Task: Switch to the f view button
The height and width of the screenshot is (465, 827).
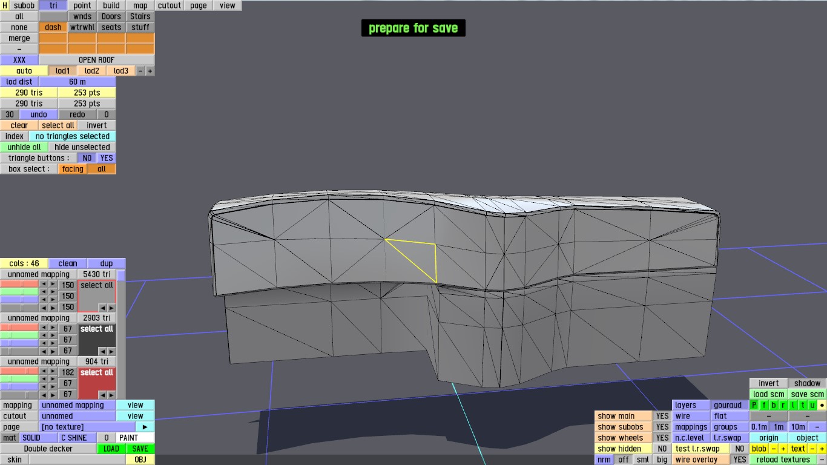Action: [764, 405]
